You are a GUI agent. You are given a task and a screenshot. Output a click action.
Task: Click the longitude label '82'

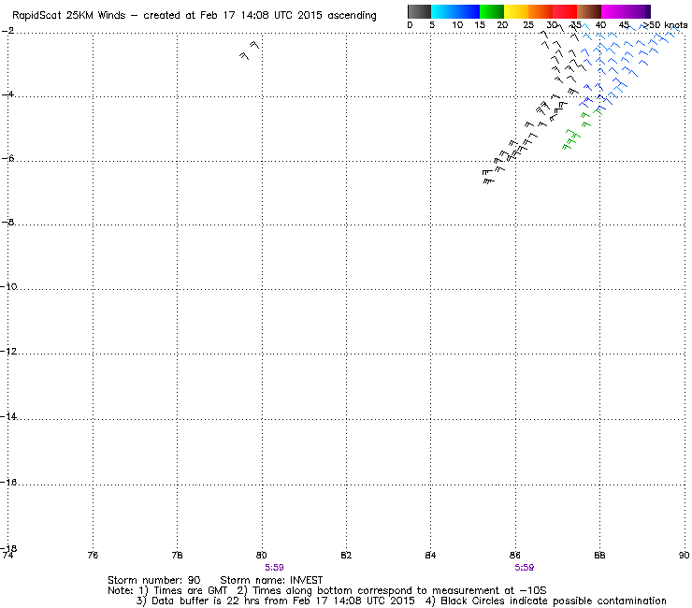point(346,555)
